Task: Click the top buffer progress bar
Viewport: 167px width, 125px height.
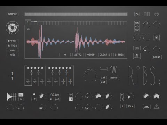Action: [76, 14]
